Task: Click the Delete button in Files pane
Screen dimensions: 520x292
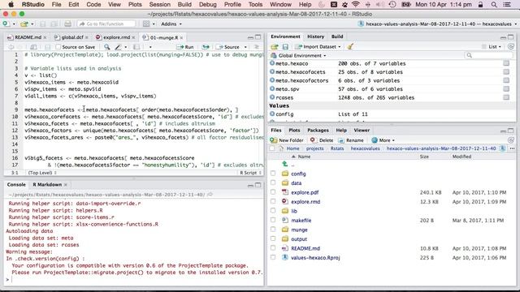Action: [322, 140]
